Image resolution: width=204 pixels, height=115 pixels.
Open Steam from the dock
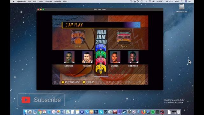point(124,112)
